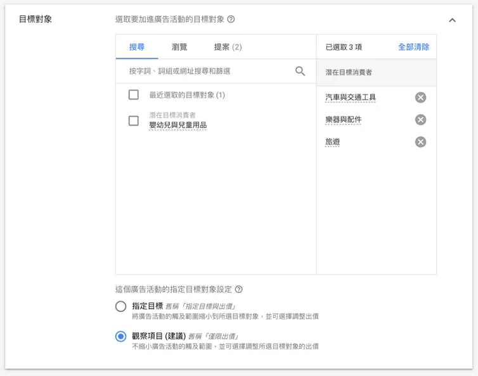Click the 旅遊 selected item text
This screenshot has width=478, height=376.
332,142
